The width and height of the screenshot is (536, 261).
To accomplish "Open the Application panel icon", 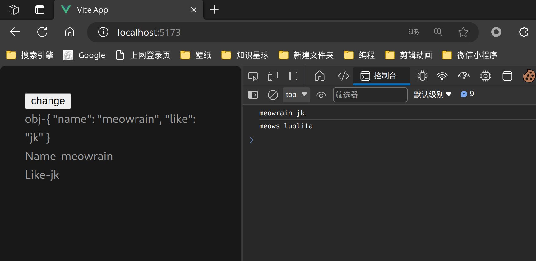I will pyautogui.click(x=507, y=76).
